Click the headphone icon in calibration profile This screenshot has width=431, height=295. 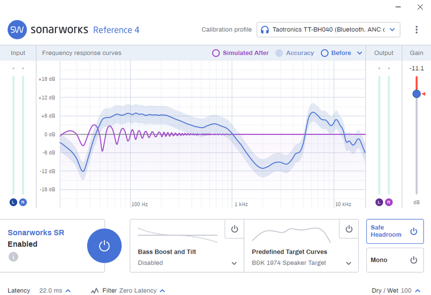pyautogui.click(x=265, y=30)
